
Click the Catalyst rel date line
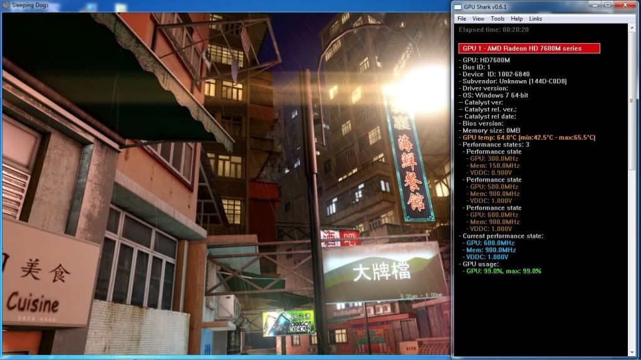(487, 116)
